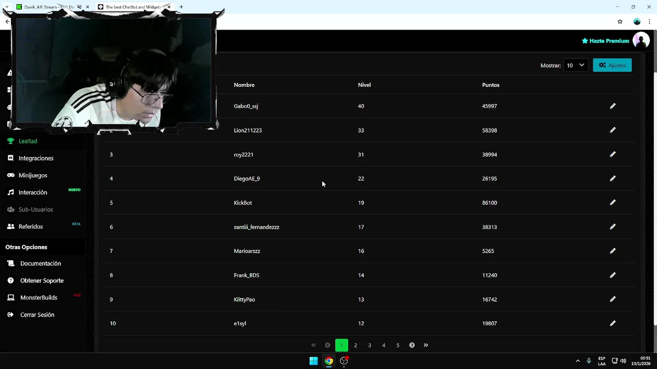Open the Interacción menu item
Image resolution: width=657 pixels, height=369 pixels.
pyautogui.click(x=33, y=192)
